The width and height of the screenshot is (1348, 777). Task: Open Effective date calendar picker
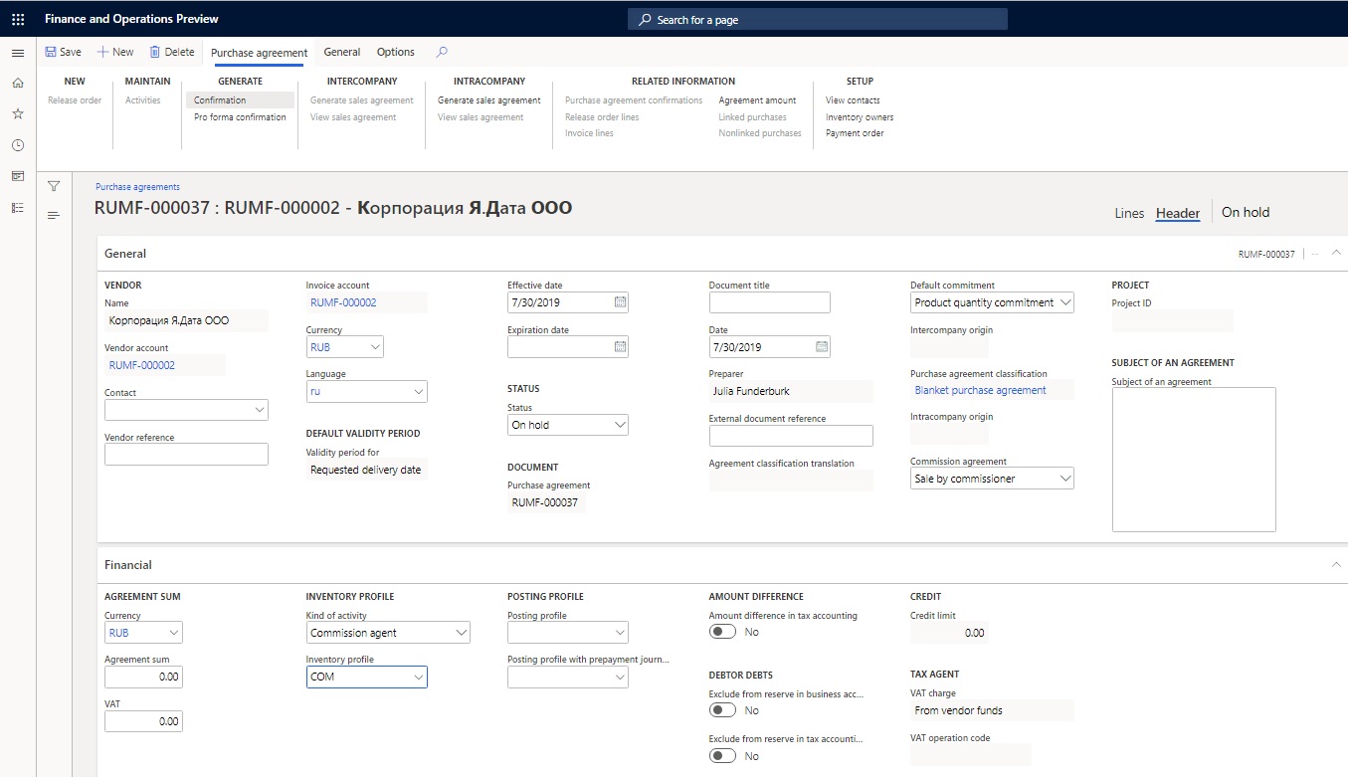click(620, 302)
